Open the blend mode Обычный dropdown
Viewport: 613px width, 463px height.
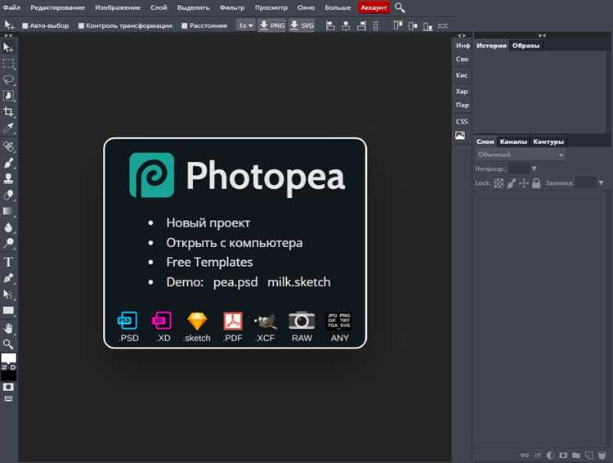click(521, 155)
